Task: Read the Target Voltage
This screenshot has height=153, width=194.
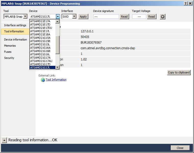Action: pyautogui.click(x=152, y=17)
